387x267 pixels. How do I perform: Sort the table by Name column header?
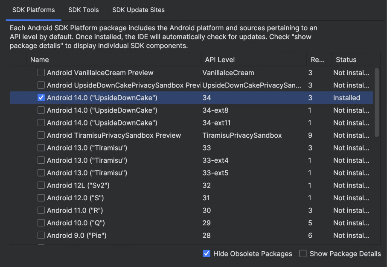[x=39, y=60]
